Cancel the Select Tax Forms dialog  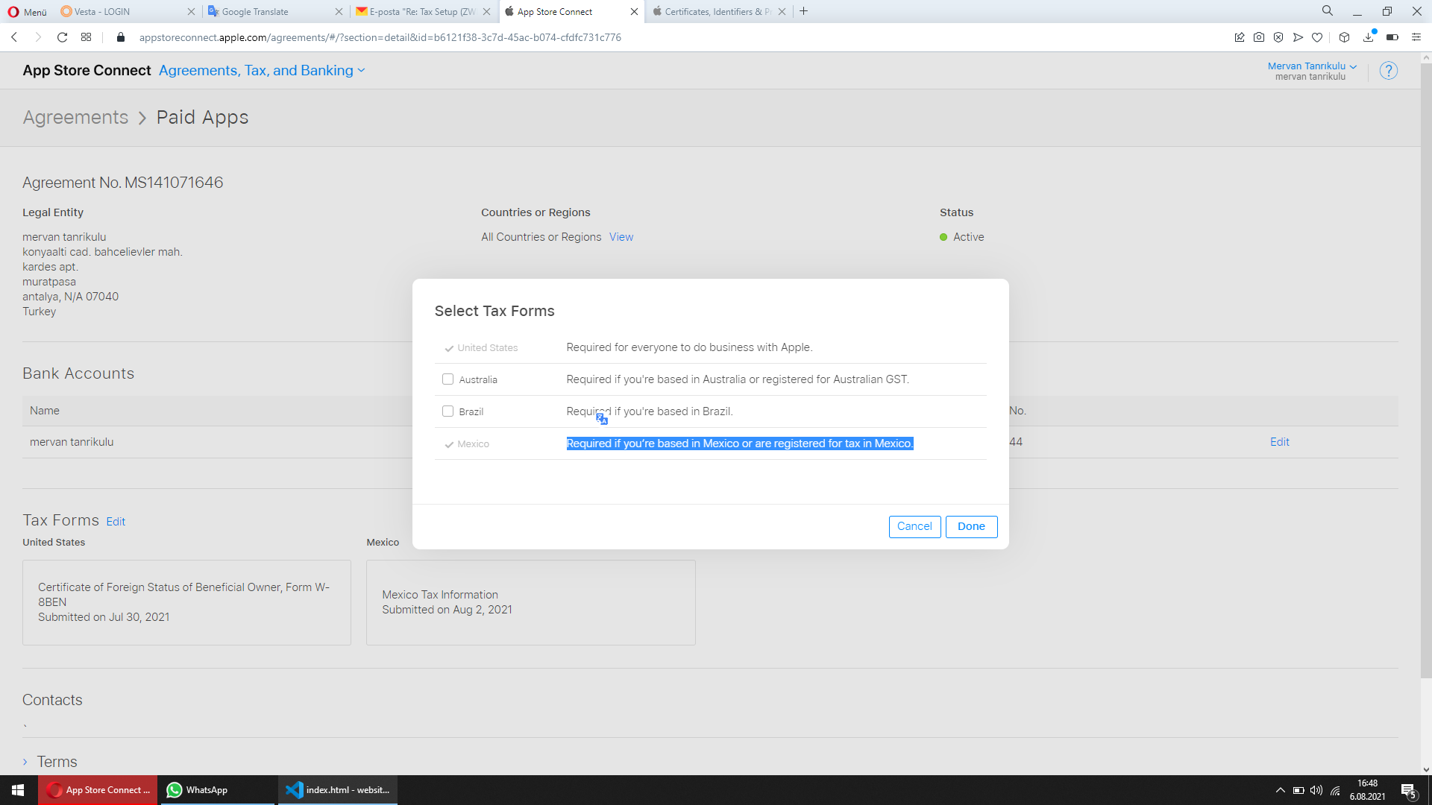914,526
